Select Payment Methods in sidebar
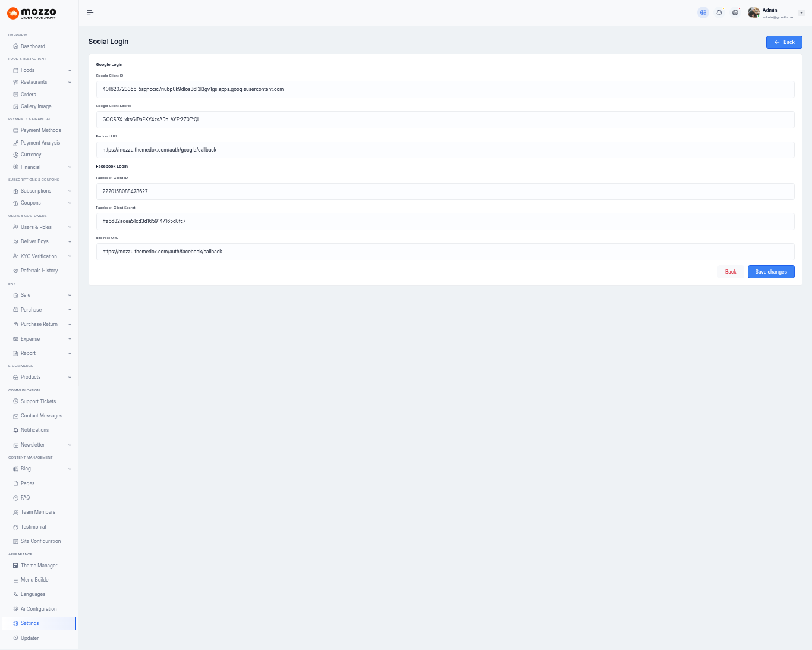 (40, 130)
